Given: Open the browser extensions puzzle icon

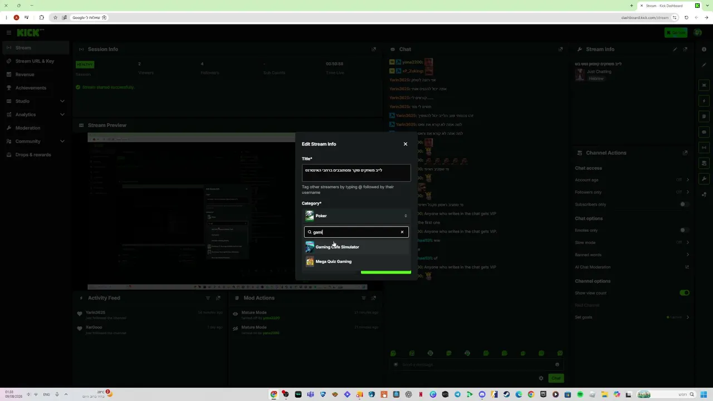Looking at the screenshot, I should pyautogui.click(x=41, y=17).
